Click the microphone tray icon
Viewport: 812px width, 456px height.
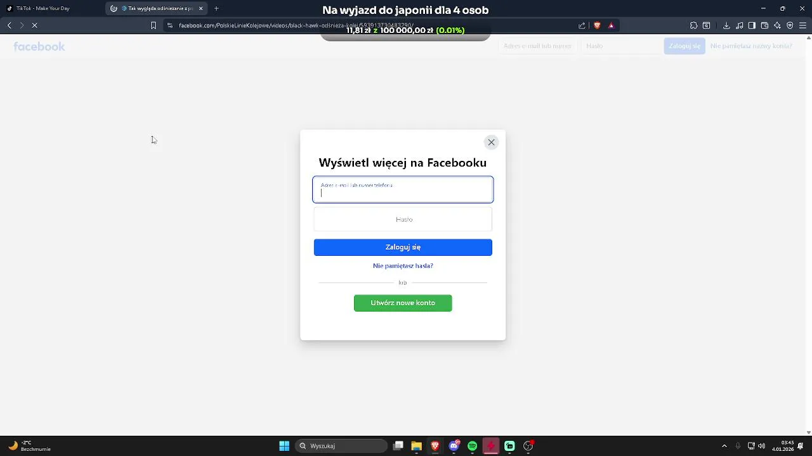click(x=738, y=446)
